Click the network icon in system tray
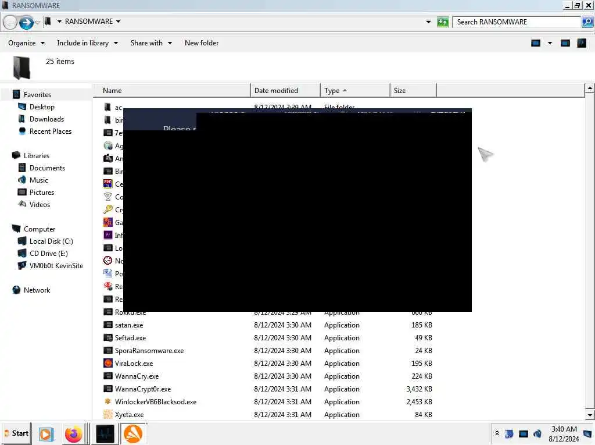This screenshot has height=445, width=595. pyautogui.click(x=524, y=433)
